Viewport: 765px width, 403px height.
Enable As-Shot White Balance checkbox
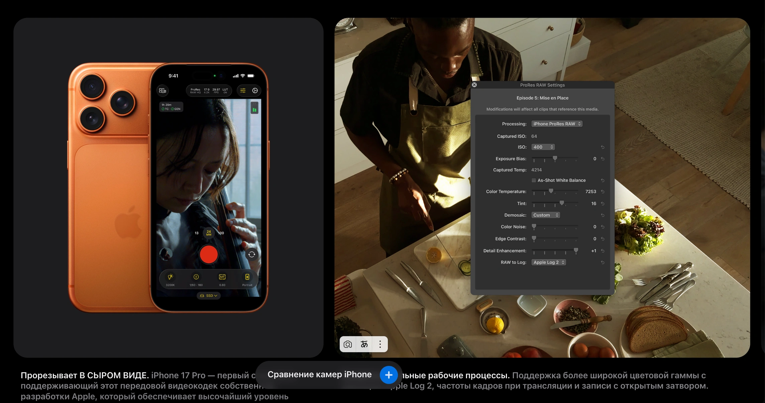click(534, 180)
